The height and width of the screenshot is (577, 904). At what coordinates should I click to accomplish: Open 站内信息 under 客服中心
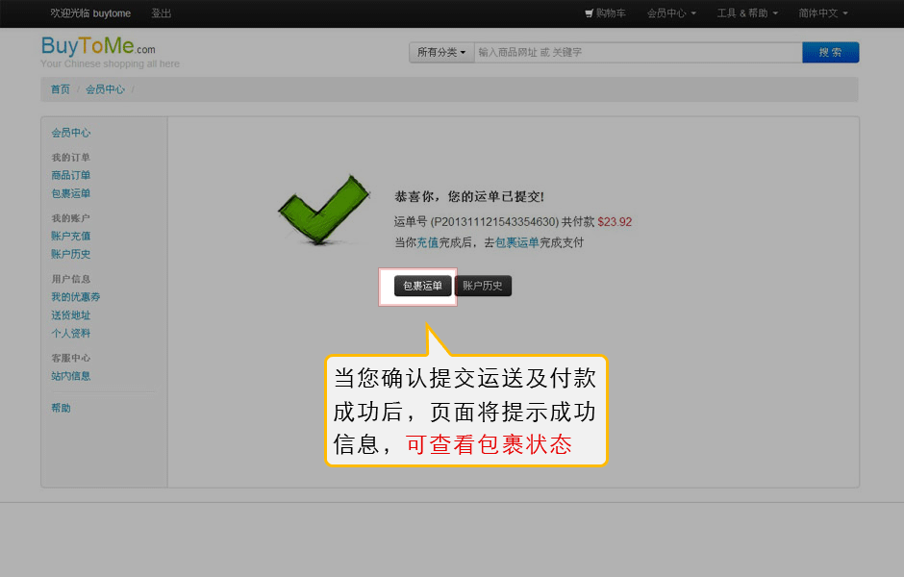coord(71,376)
